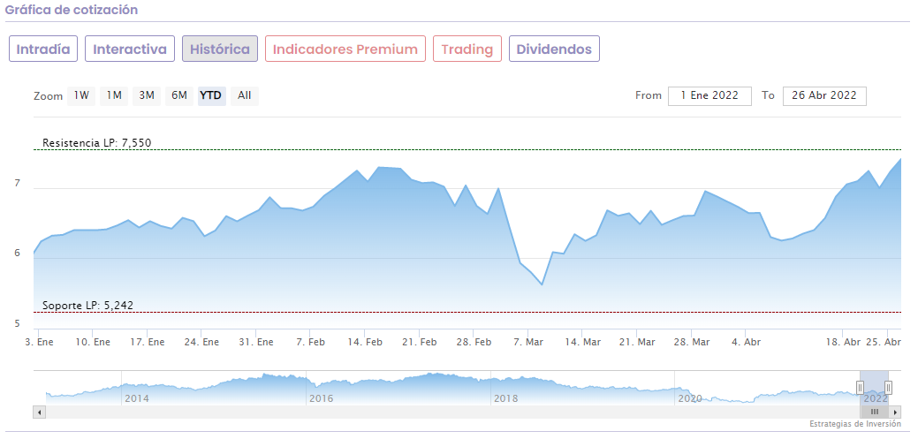This screenshot has width=918, height=439.
Task: Set zoom range to 1M
Action: click(x=114, y=95)
